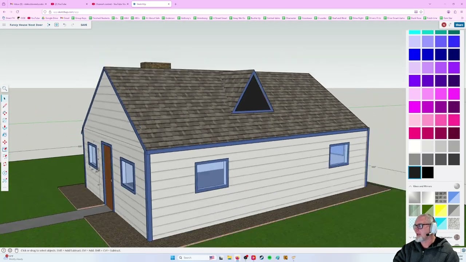466x262 pixels.
Task: Open the Group Keys bookmark folder
Action: point(79,18)
